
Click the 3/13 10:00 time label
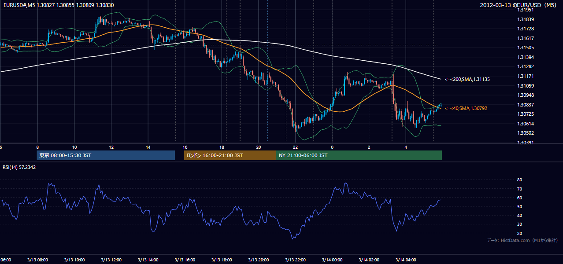[74, 260]
